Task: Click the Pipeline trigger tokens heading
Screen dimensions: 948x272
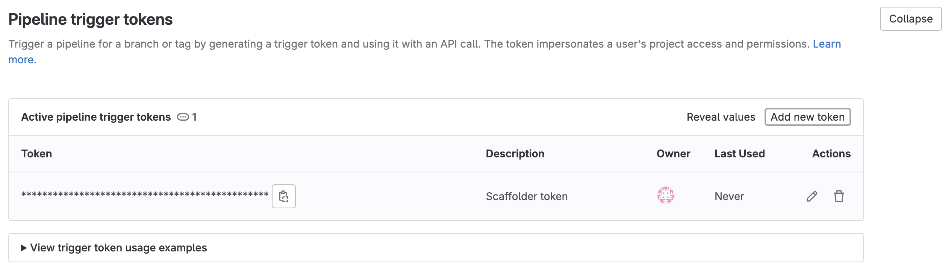Action: [90, 19]
